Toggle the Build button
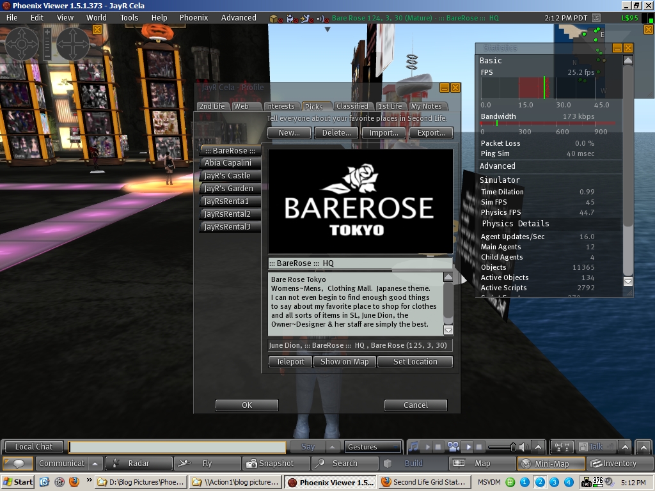The image size is (655, 491). click(x=414, y=464)
